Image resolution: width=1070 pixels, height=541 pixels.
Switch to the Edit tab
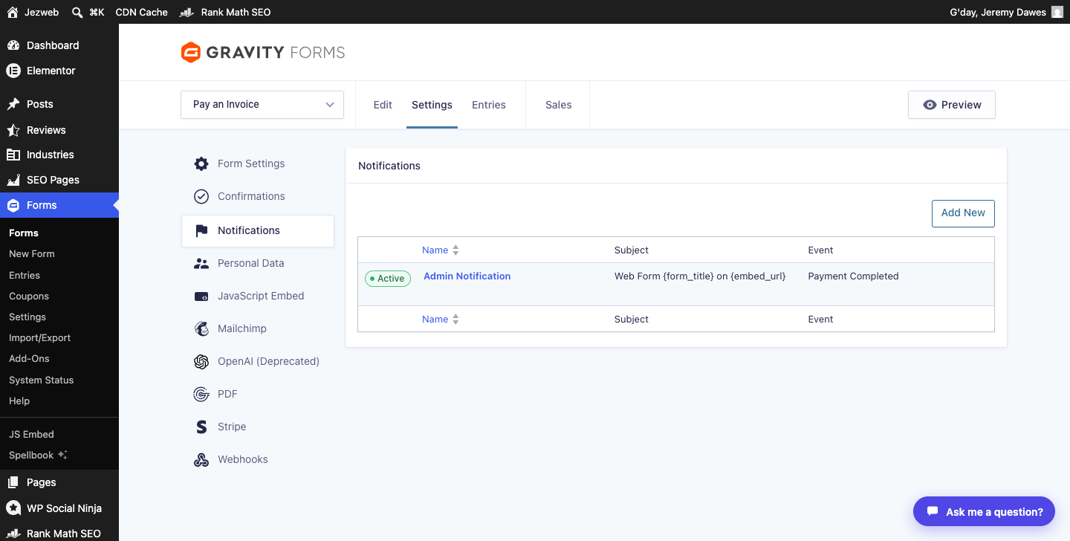(x=383, y=105)
